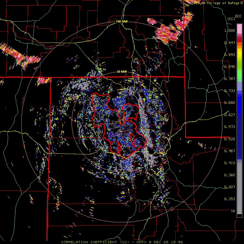Select the 0.253 legend value
This screenshot has height=244, width=244.
230,199
